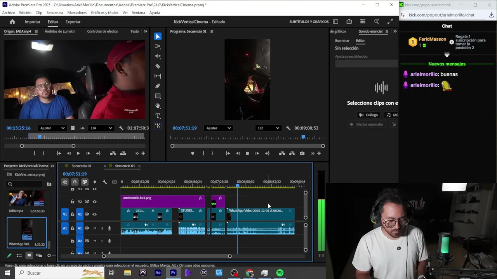Click Insert button in Source monitor
This screenshot has height=279, width=497.
click(x=113, y=153)
